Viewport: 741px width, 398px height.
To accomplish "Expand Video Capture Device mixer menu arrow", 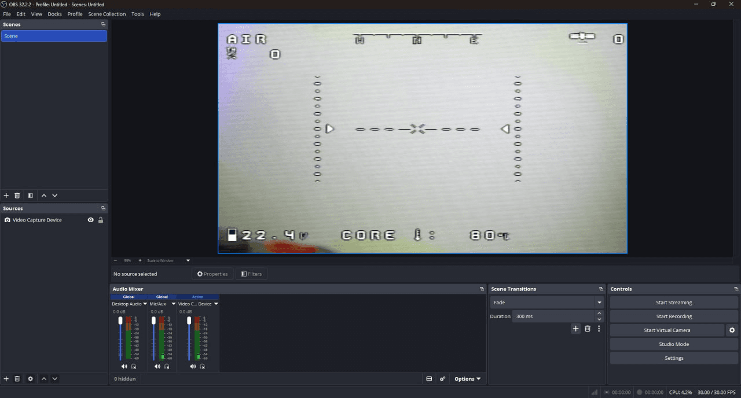I will [x=216, y=304].
